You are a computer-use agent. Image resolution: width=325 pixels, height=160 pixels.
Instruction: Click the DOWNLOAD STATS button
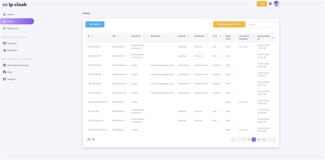[x=229, y=24]
